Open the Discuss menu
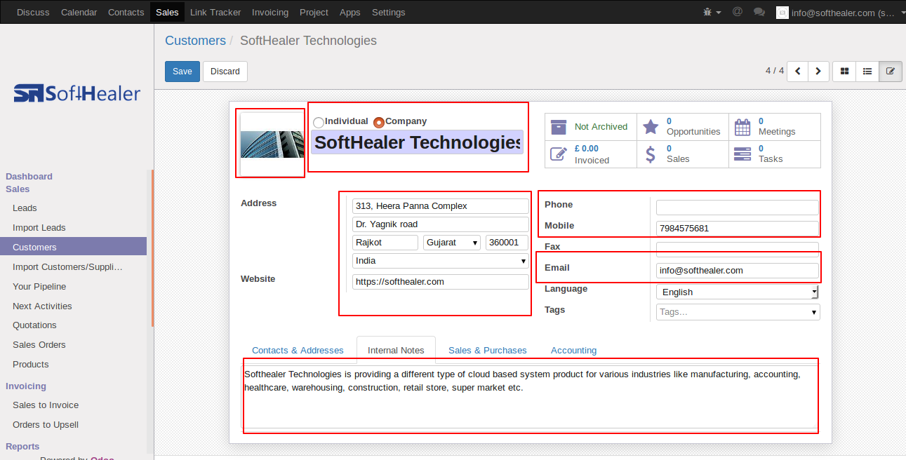 click(33, 12)
